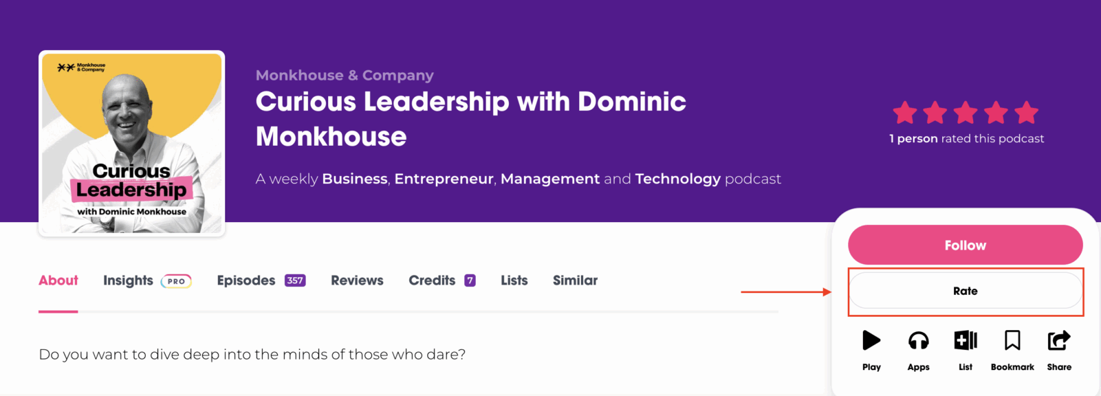Viewport: 1101px width, 396px height.
Task: Select the first rating star
Action: pyautogui.click(x=905, y=113)
